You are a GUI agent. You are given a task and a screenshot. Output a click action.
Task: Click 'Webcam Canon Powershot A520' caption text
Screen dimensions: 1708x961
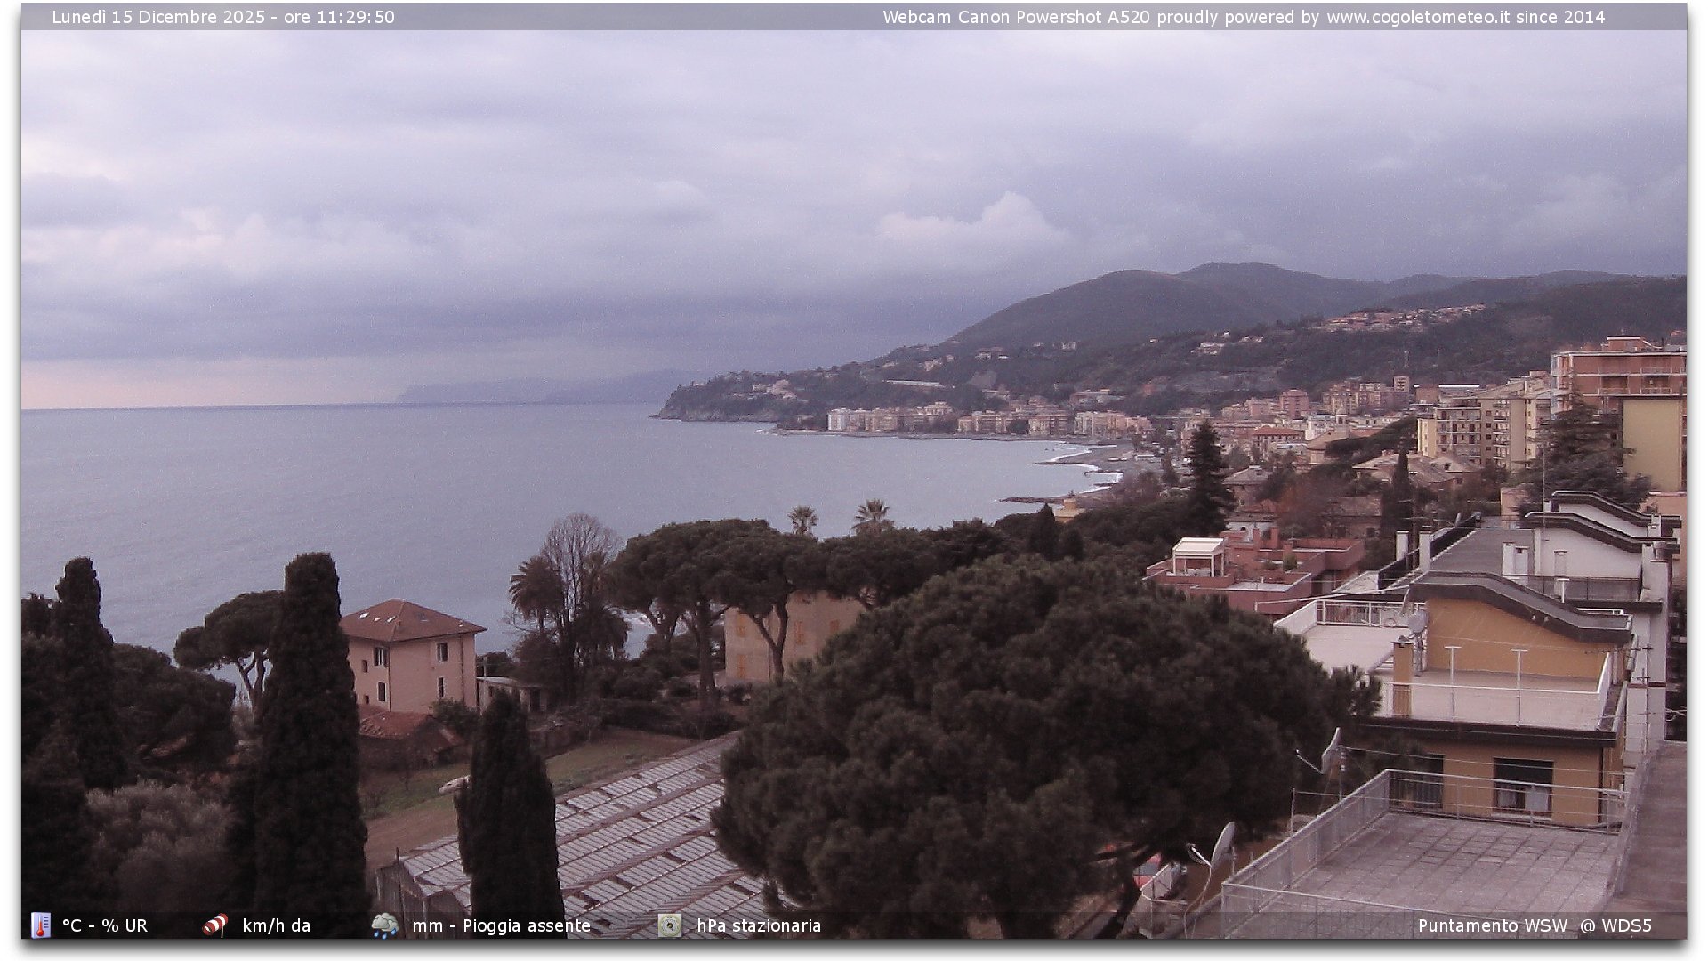(x=1016, y=17)
